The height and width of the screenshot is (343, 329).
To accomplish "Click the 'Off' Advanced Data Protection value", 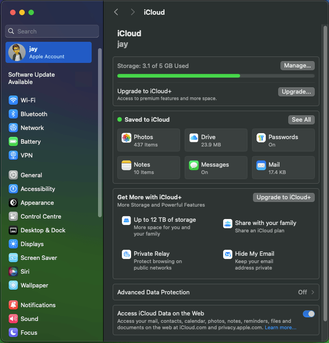I will [302, 292].
